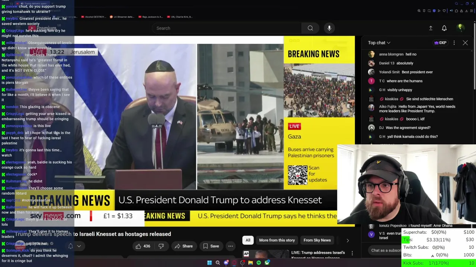Open more actions three-dot menu under video
The image size is (476, 267).
(231, 246)
